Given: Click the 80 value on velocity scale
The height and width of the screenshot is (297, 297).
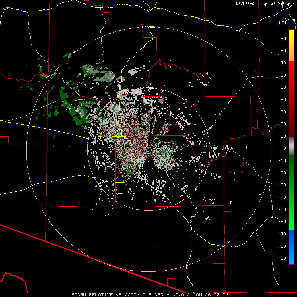Looking at the screenshot, I should 283,51.
